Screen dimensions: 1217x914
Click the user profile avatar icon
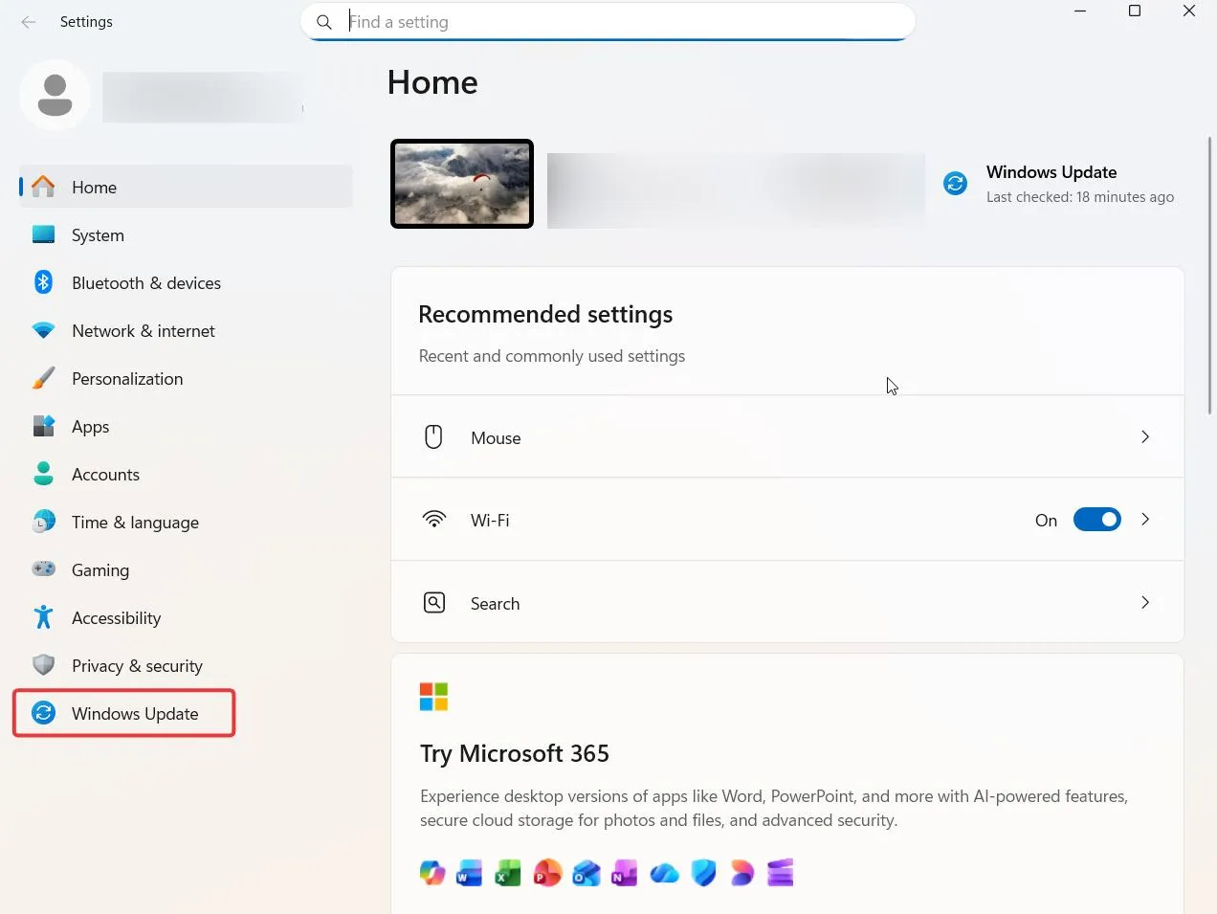[x=55, y=95]
